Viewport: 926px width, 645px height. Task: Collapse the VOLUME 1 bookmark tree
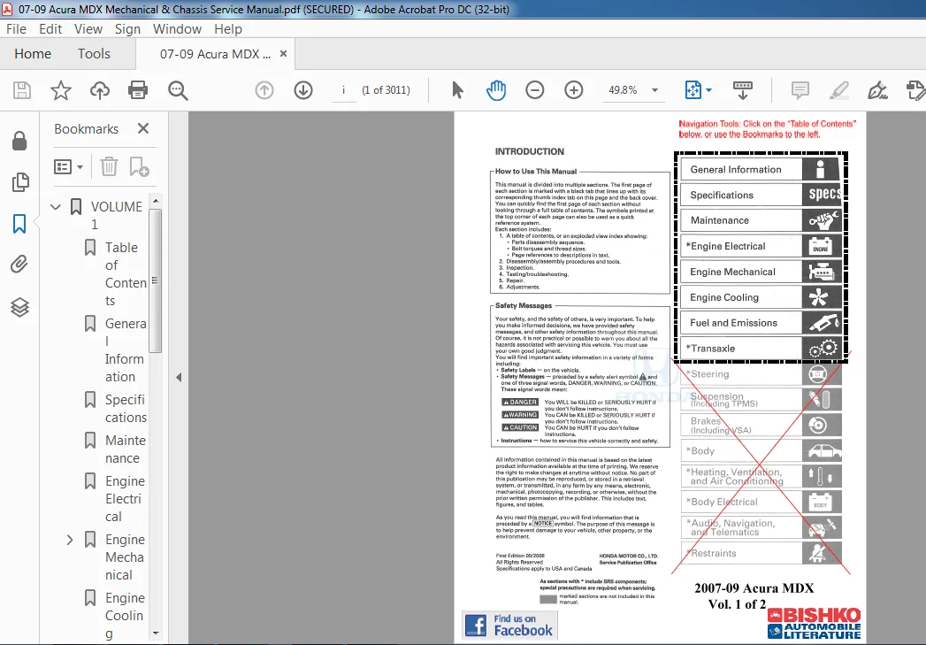[56, 207]
